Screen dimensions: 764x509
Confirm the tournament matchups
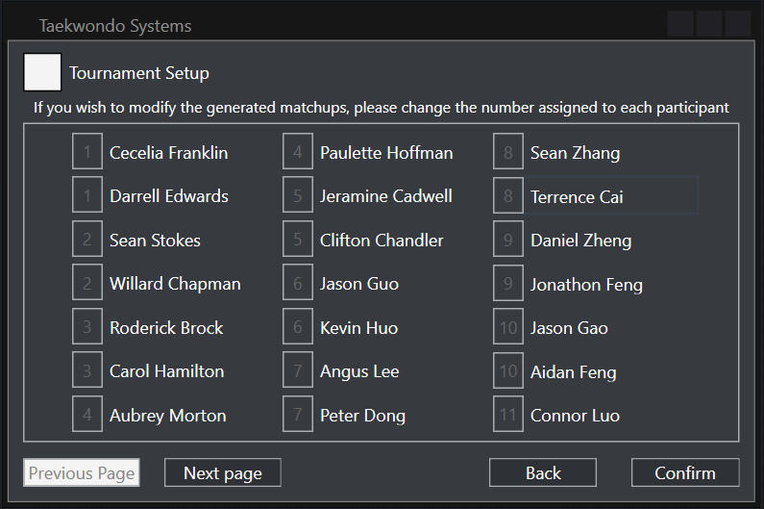[685, 472]
